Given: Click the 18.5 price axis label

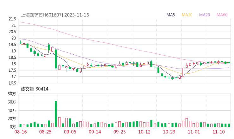Looking at the screenshot, I should tap(12, 57).
